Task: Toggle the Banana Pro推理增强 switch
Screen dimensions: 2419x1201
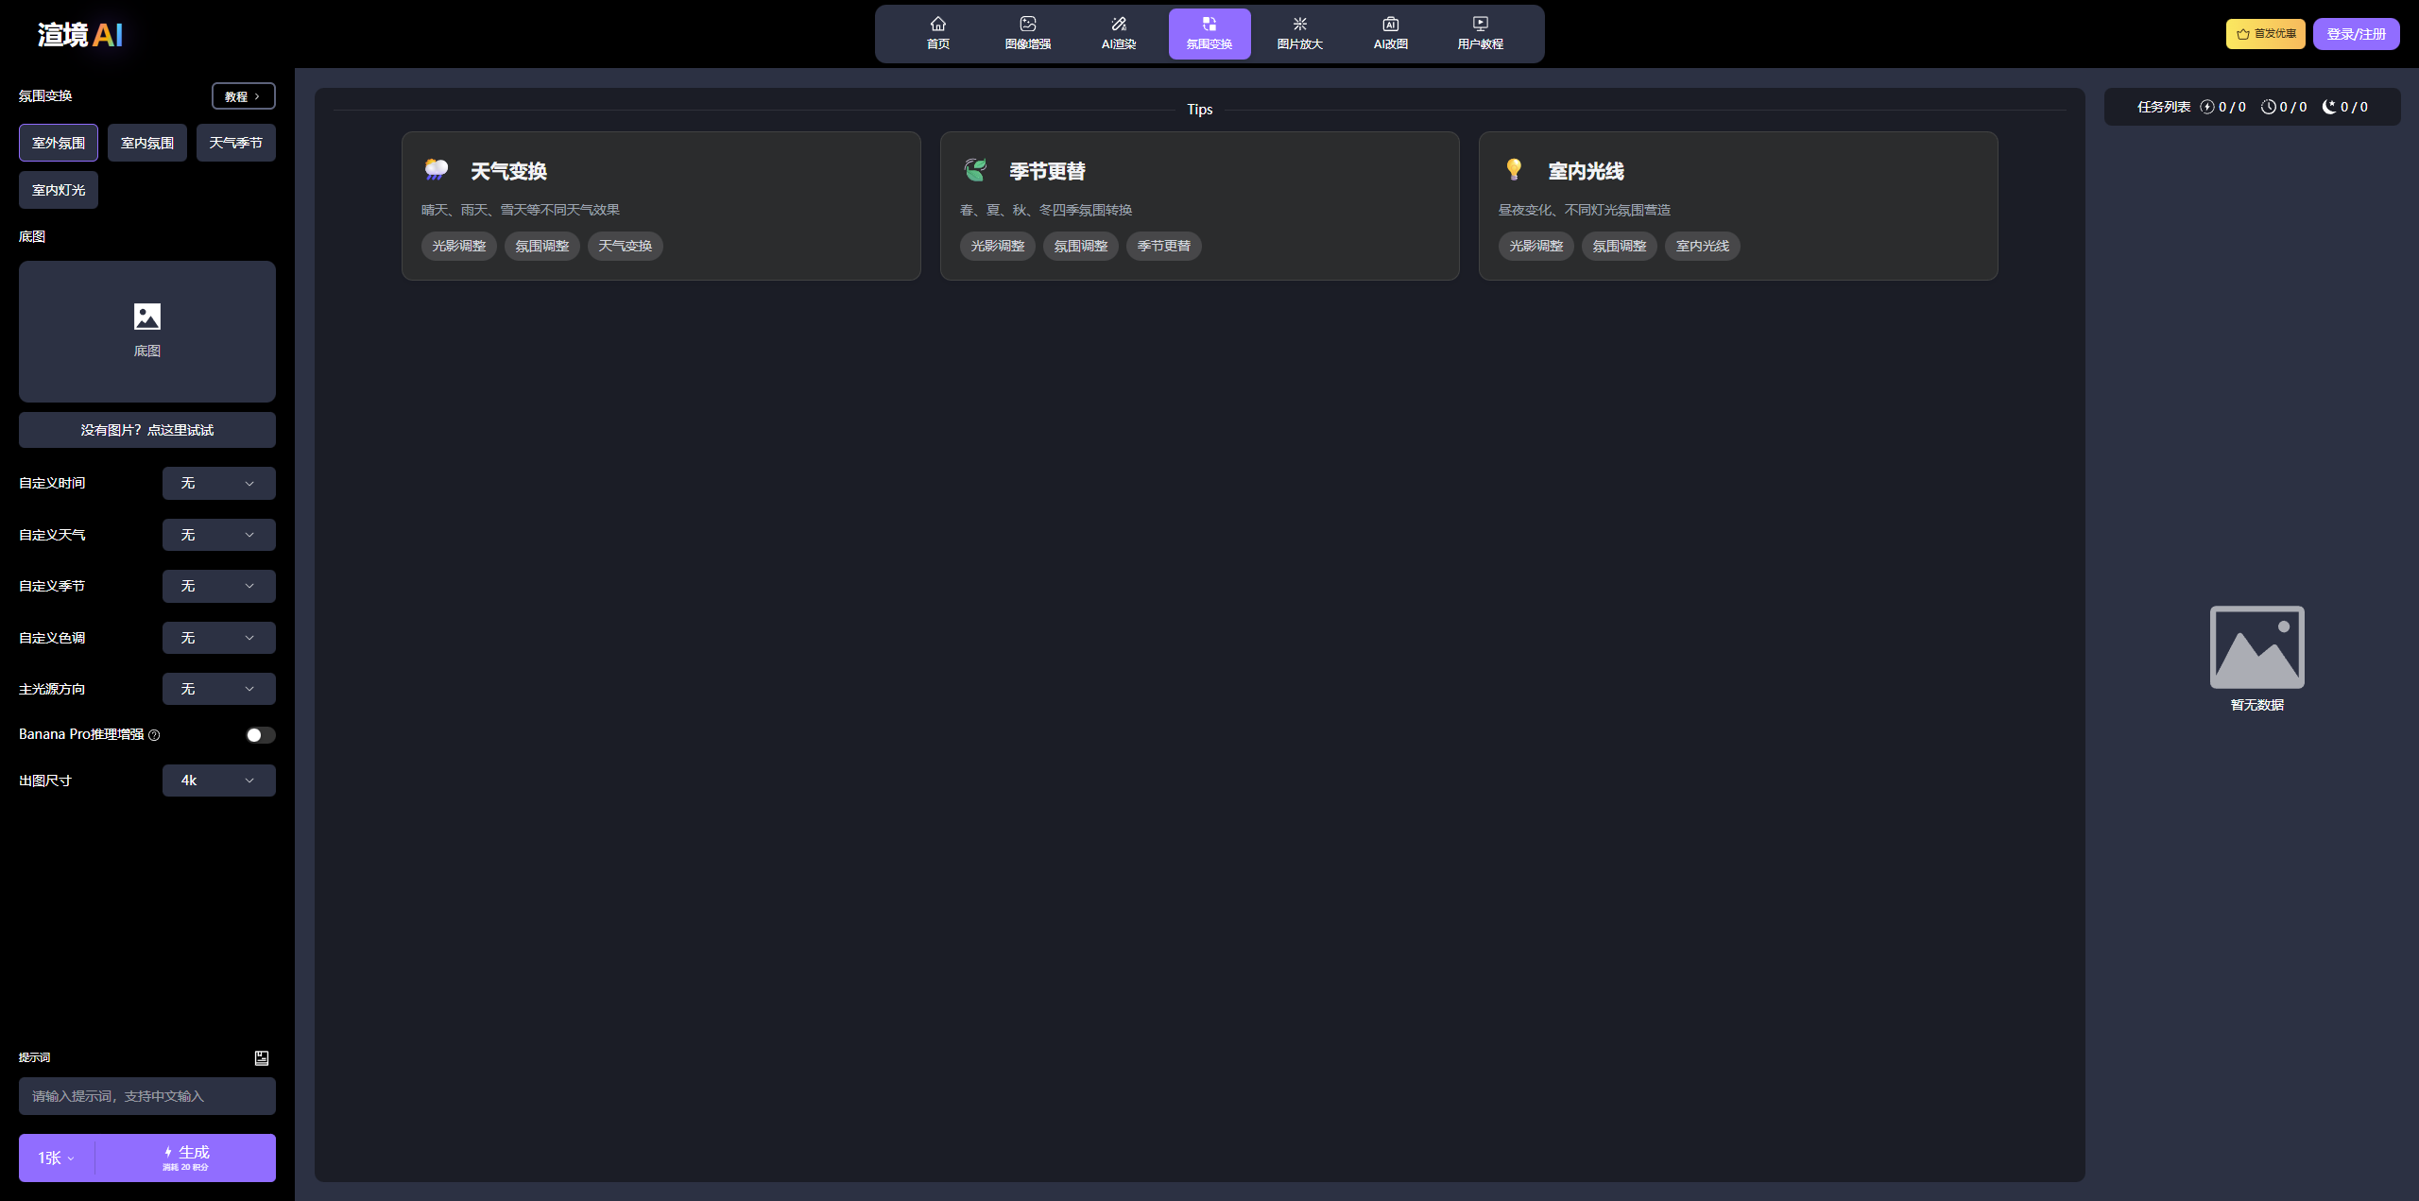Action: click(260, 735)
